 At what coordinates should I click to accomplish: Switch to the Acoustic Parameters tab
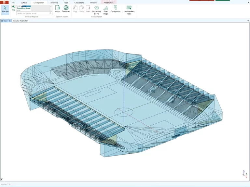coord(20,21)
